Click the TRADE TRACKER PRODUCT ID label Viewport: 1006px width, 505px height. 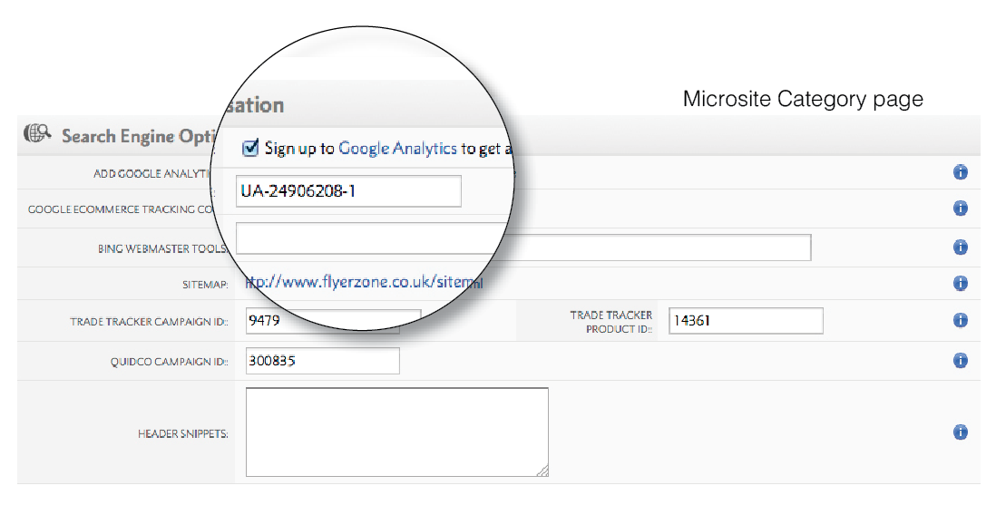pyautogui.click(x=610, y=322)
